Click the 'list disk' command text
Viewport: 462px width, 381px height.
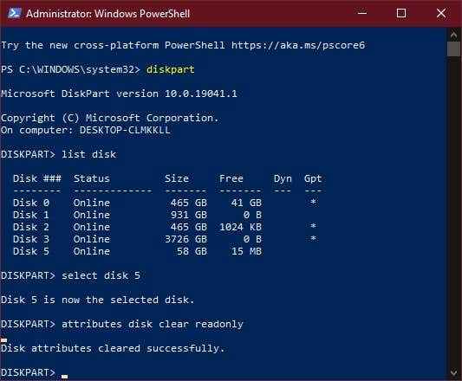pos(88,154)
